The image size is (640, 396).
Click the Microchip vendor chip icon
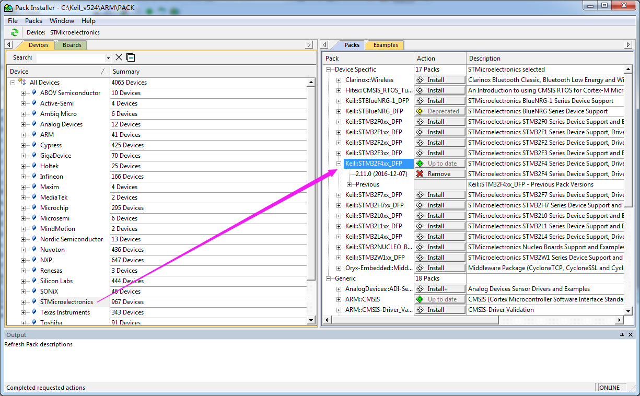34,207
